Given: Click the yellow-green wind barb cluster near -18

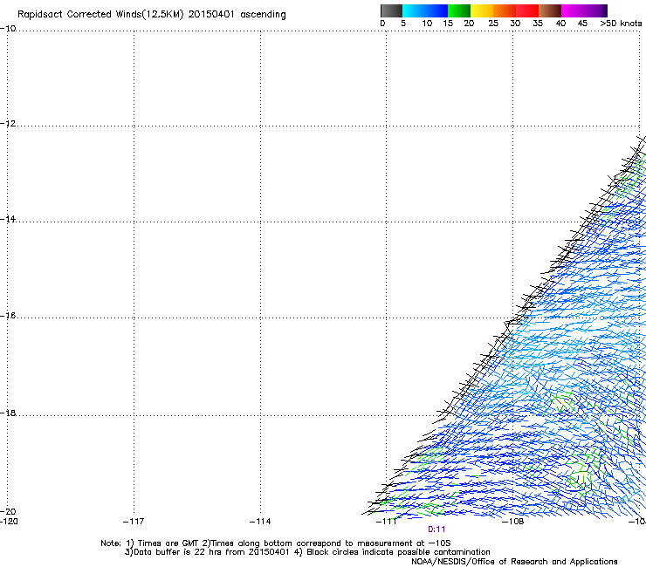Looking at the screenshot, I should click(x=561, y=402).
